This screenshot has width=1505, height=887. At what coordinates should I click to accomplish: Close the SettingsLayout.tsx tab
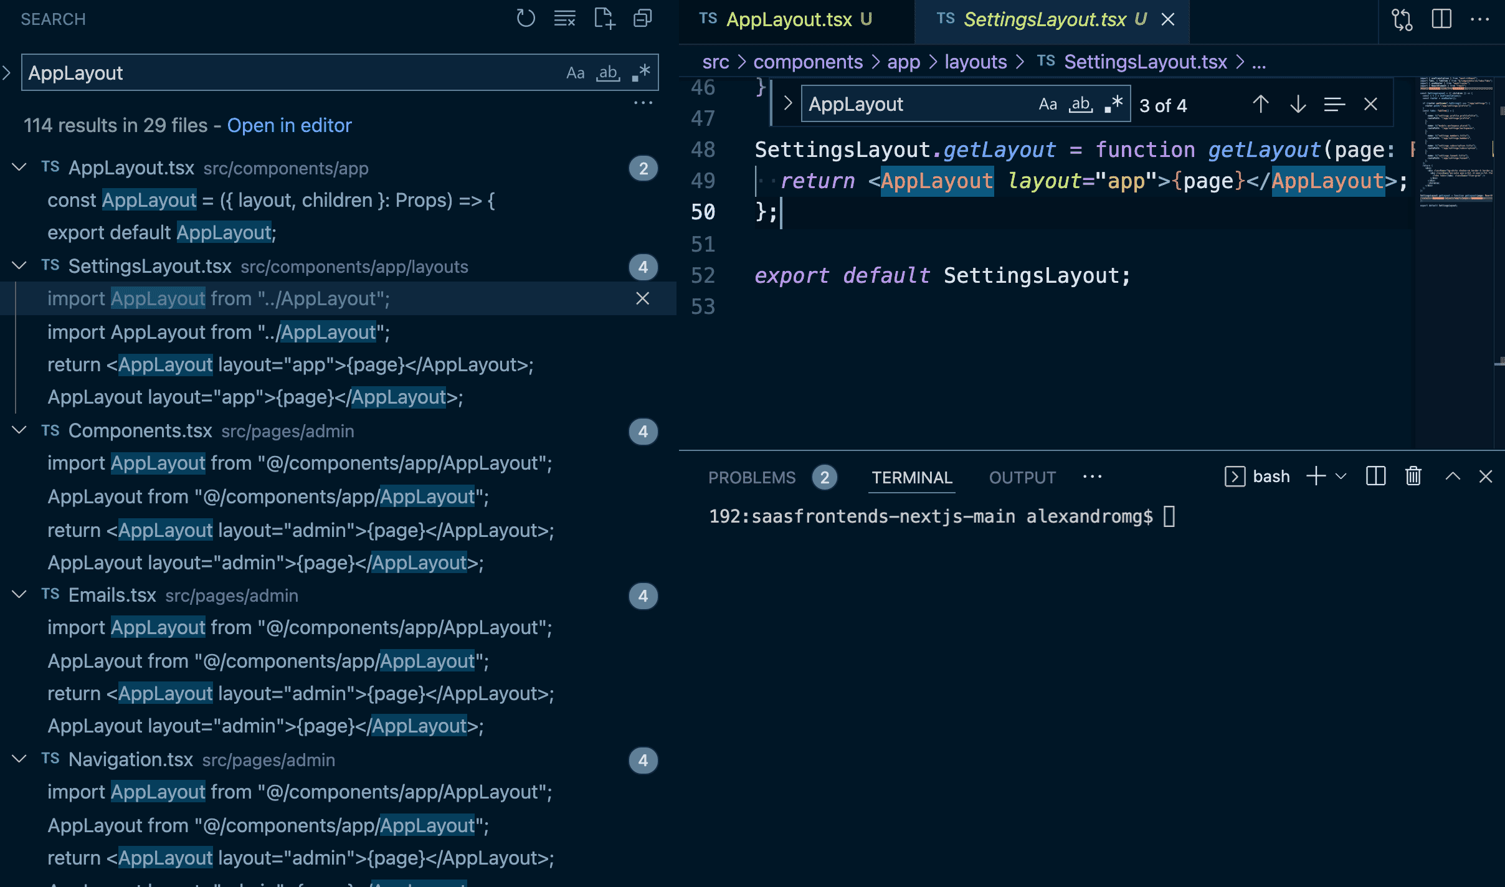pos(1169,19)
